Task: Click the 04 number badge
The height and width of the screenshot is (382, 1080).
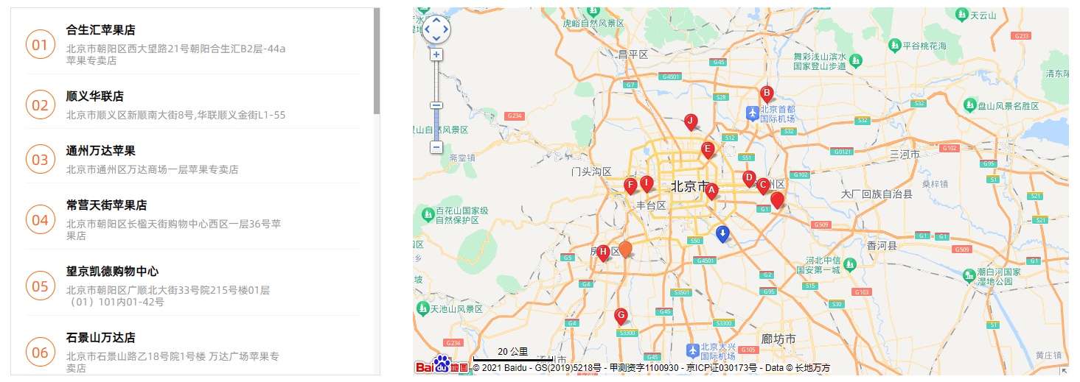Action: [40, 220]
